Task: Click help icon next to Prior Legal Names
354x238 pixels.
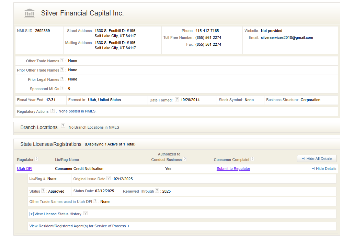Action: [x=62, y=79]
